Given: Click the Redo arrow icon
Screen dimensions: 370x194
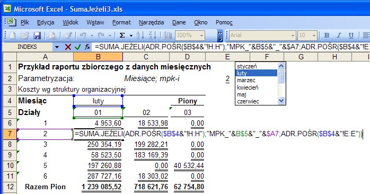Looking at the screenshot, I should pyautogui.click(x=101, y=36).
